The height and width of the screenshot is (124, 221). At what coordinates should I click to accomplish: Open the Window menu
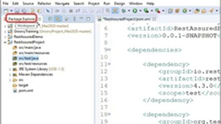click(136, 3)
